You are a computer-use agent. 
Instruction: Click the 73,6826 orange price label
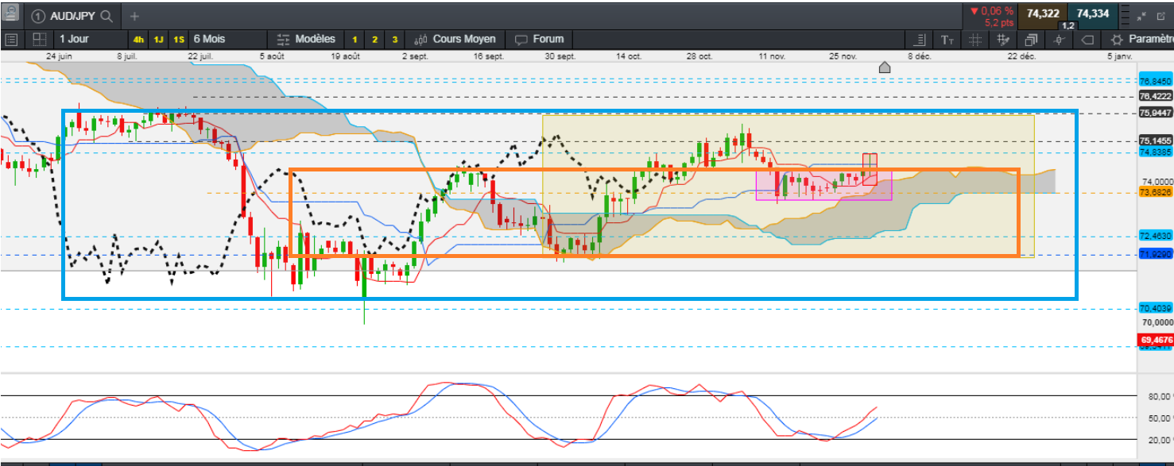1156,192
